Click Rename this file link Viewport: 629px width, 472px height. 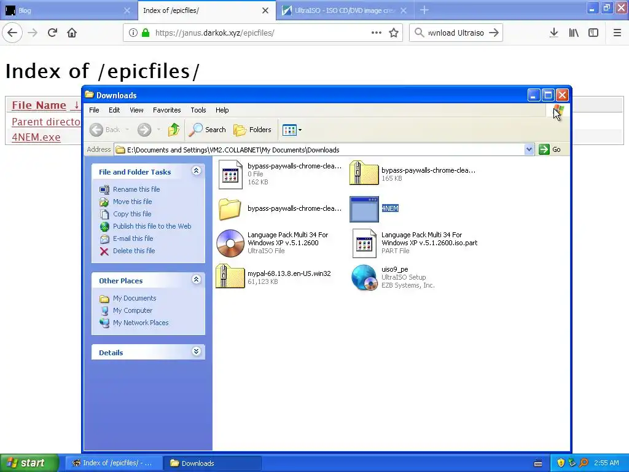(136, 189)
